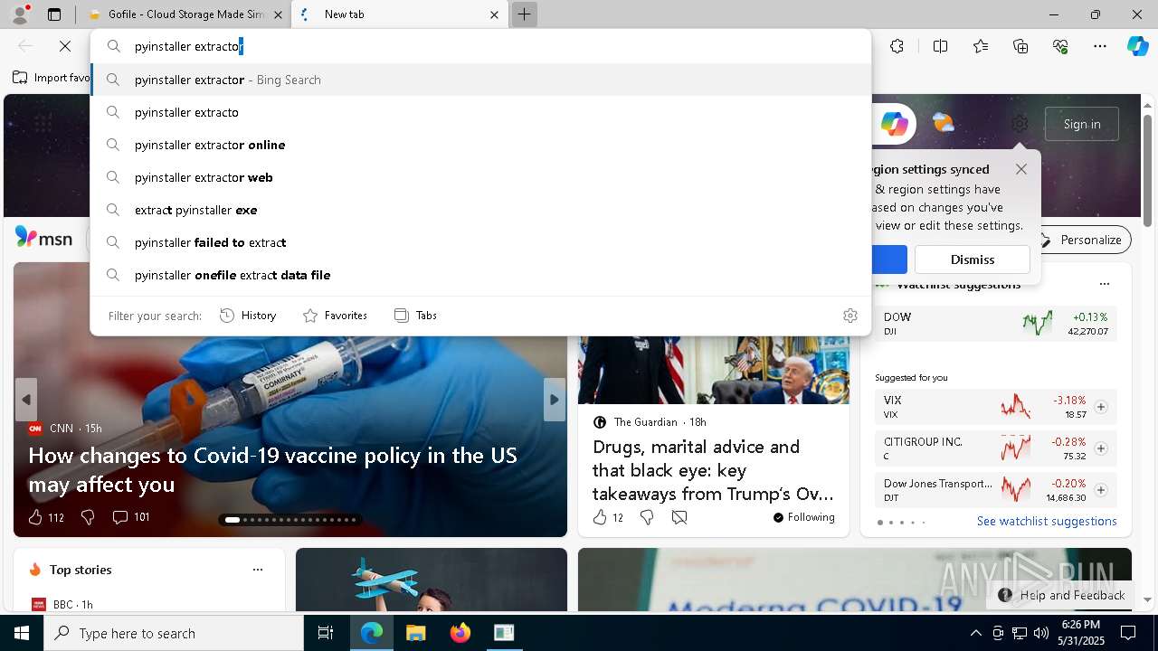Click the Edge profile icon

pos(19,14)
